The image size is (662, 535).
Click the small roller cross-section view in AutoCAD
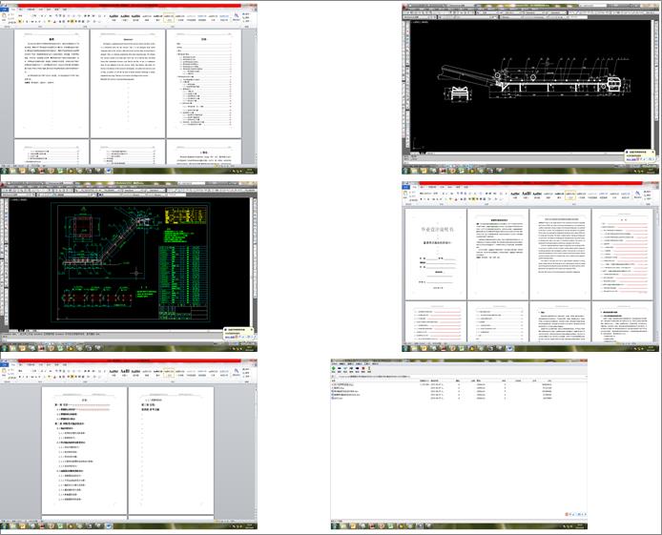pos(461,93)
